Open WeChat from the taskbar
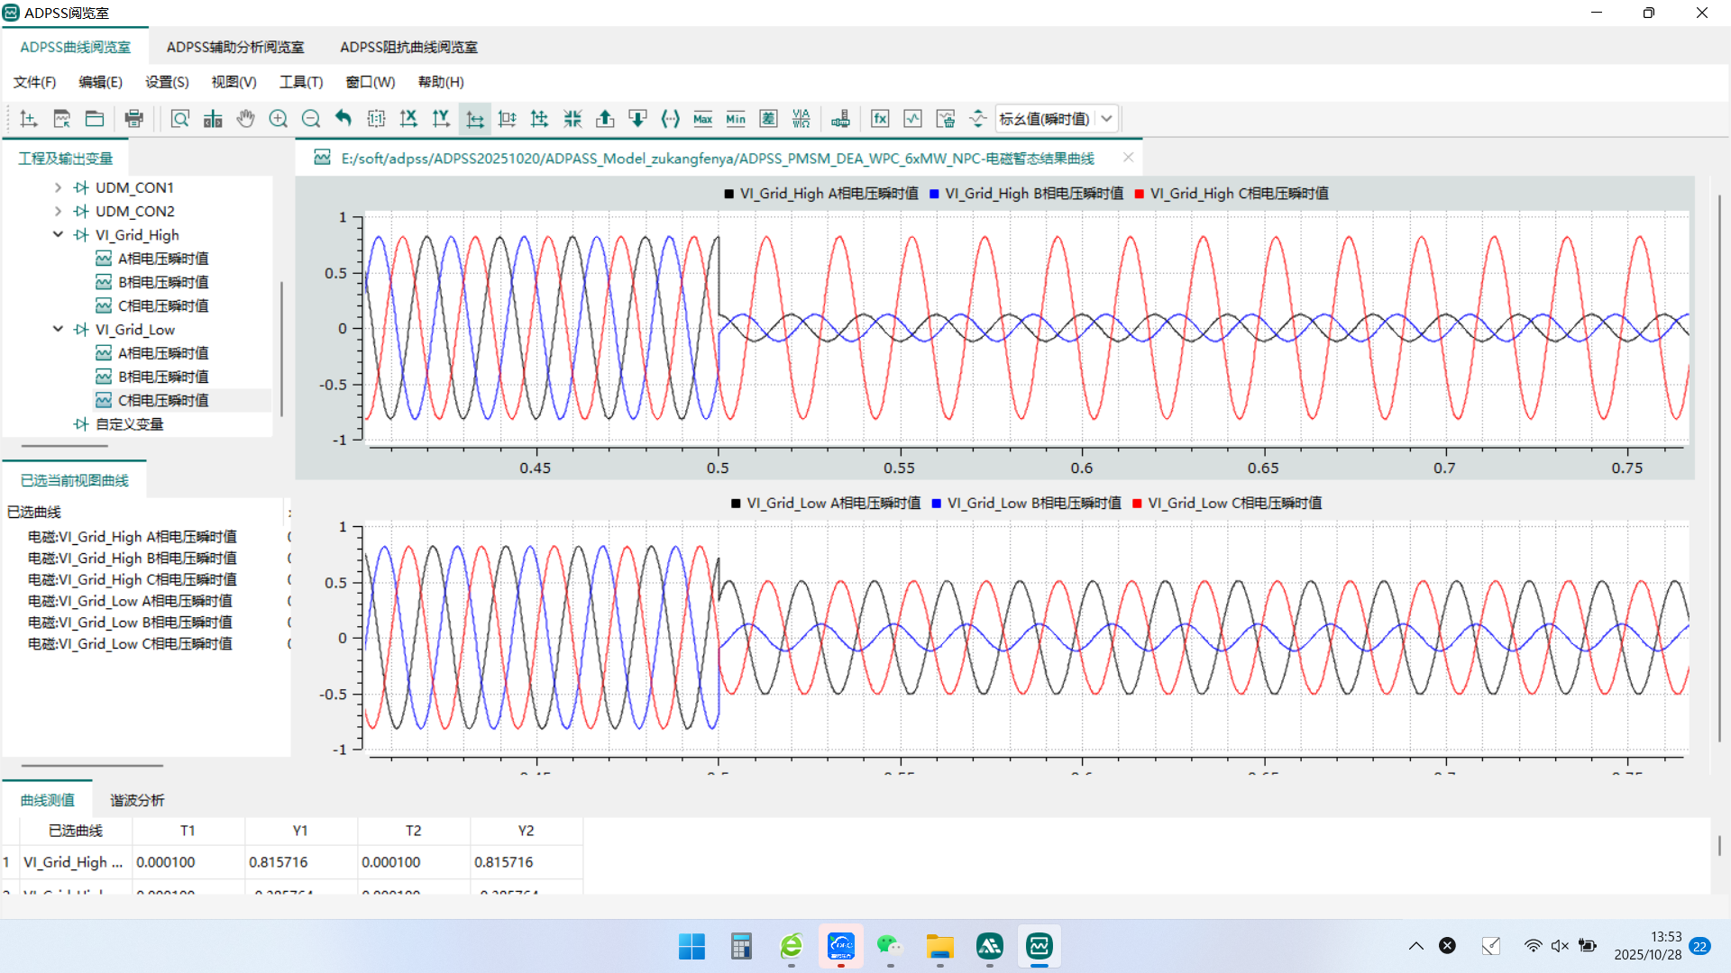1731x973 pixels. 890,946
